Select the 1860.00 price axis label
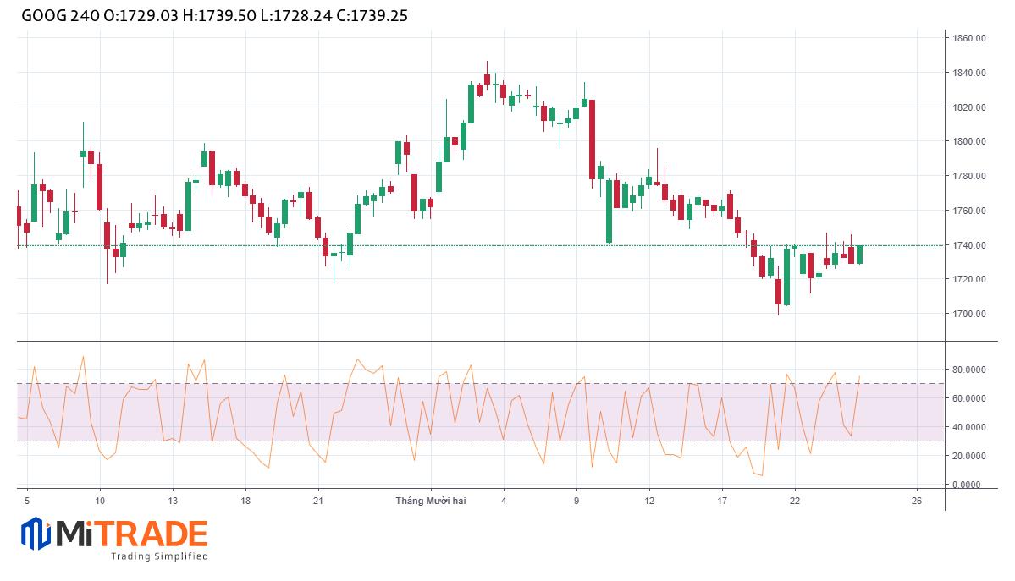The width and height of the screenshot is (1015, 581). point(968,39)
